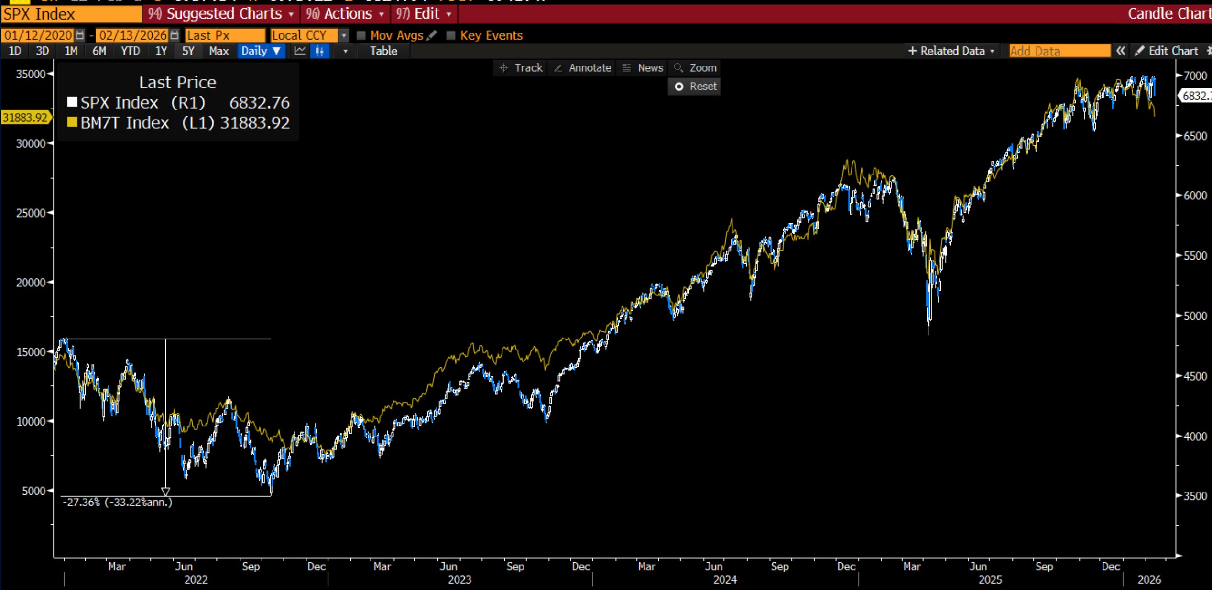
Task: Expand the Local CCY currency dropdown
Action: (x=343, y=35)
